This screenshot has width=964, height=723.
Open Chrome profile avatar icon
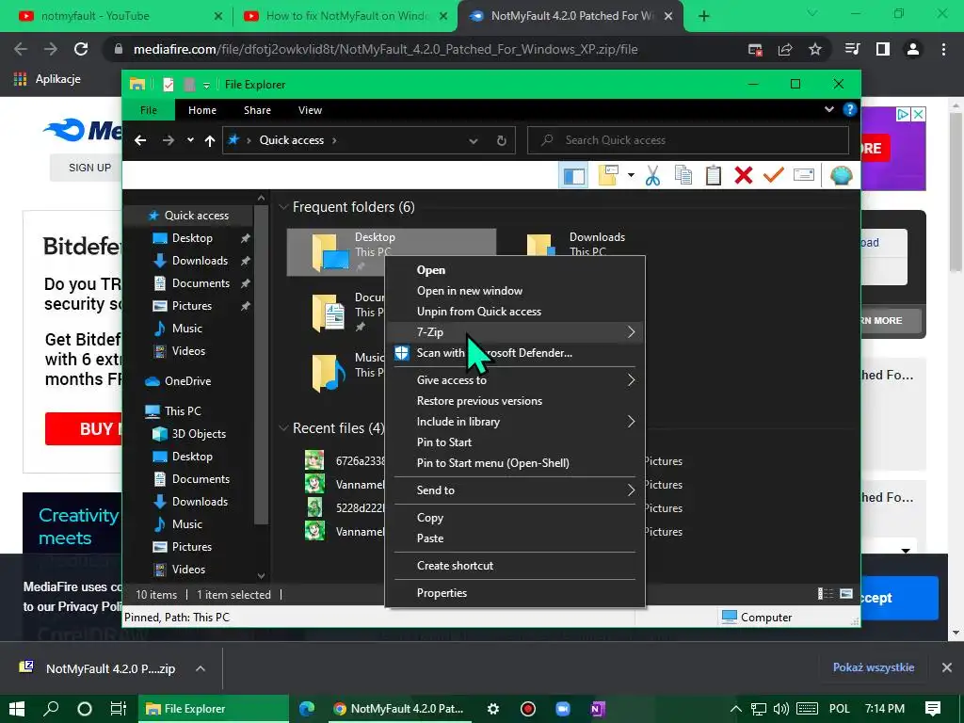coord(913,49)
